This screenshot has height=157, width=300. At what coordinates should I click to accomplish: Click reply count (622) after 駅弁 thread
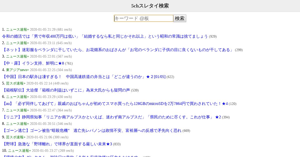[x=170, y=77]
